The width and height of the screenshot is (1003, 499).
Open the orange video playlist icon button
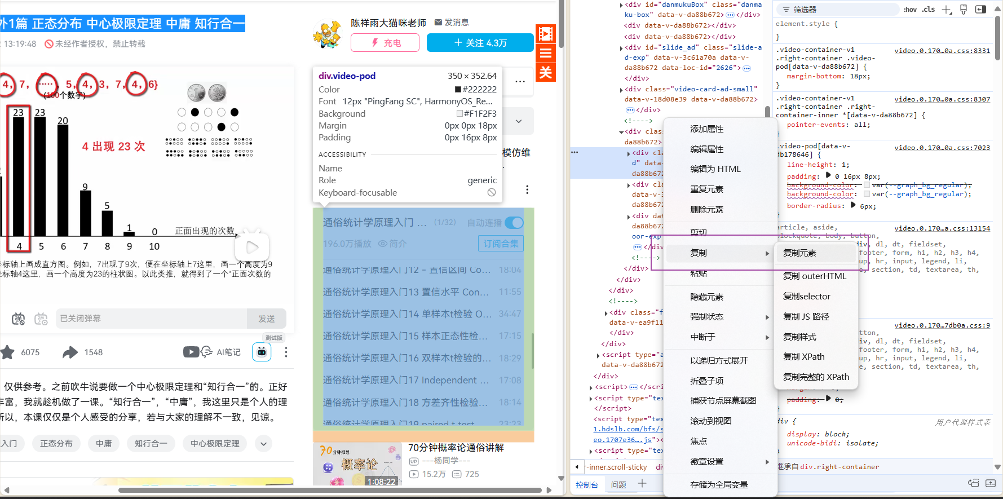pos(545,34)
